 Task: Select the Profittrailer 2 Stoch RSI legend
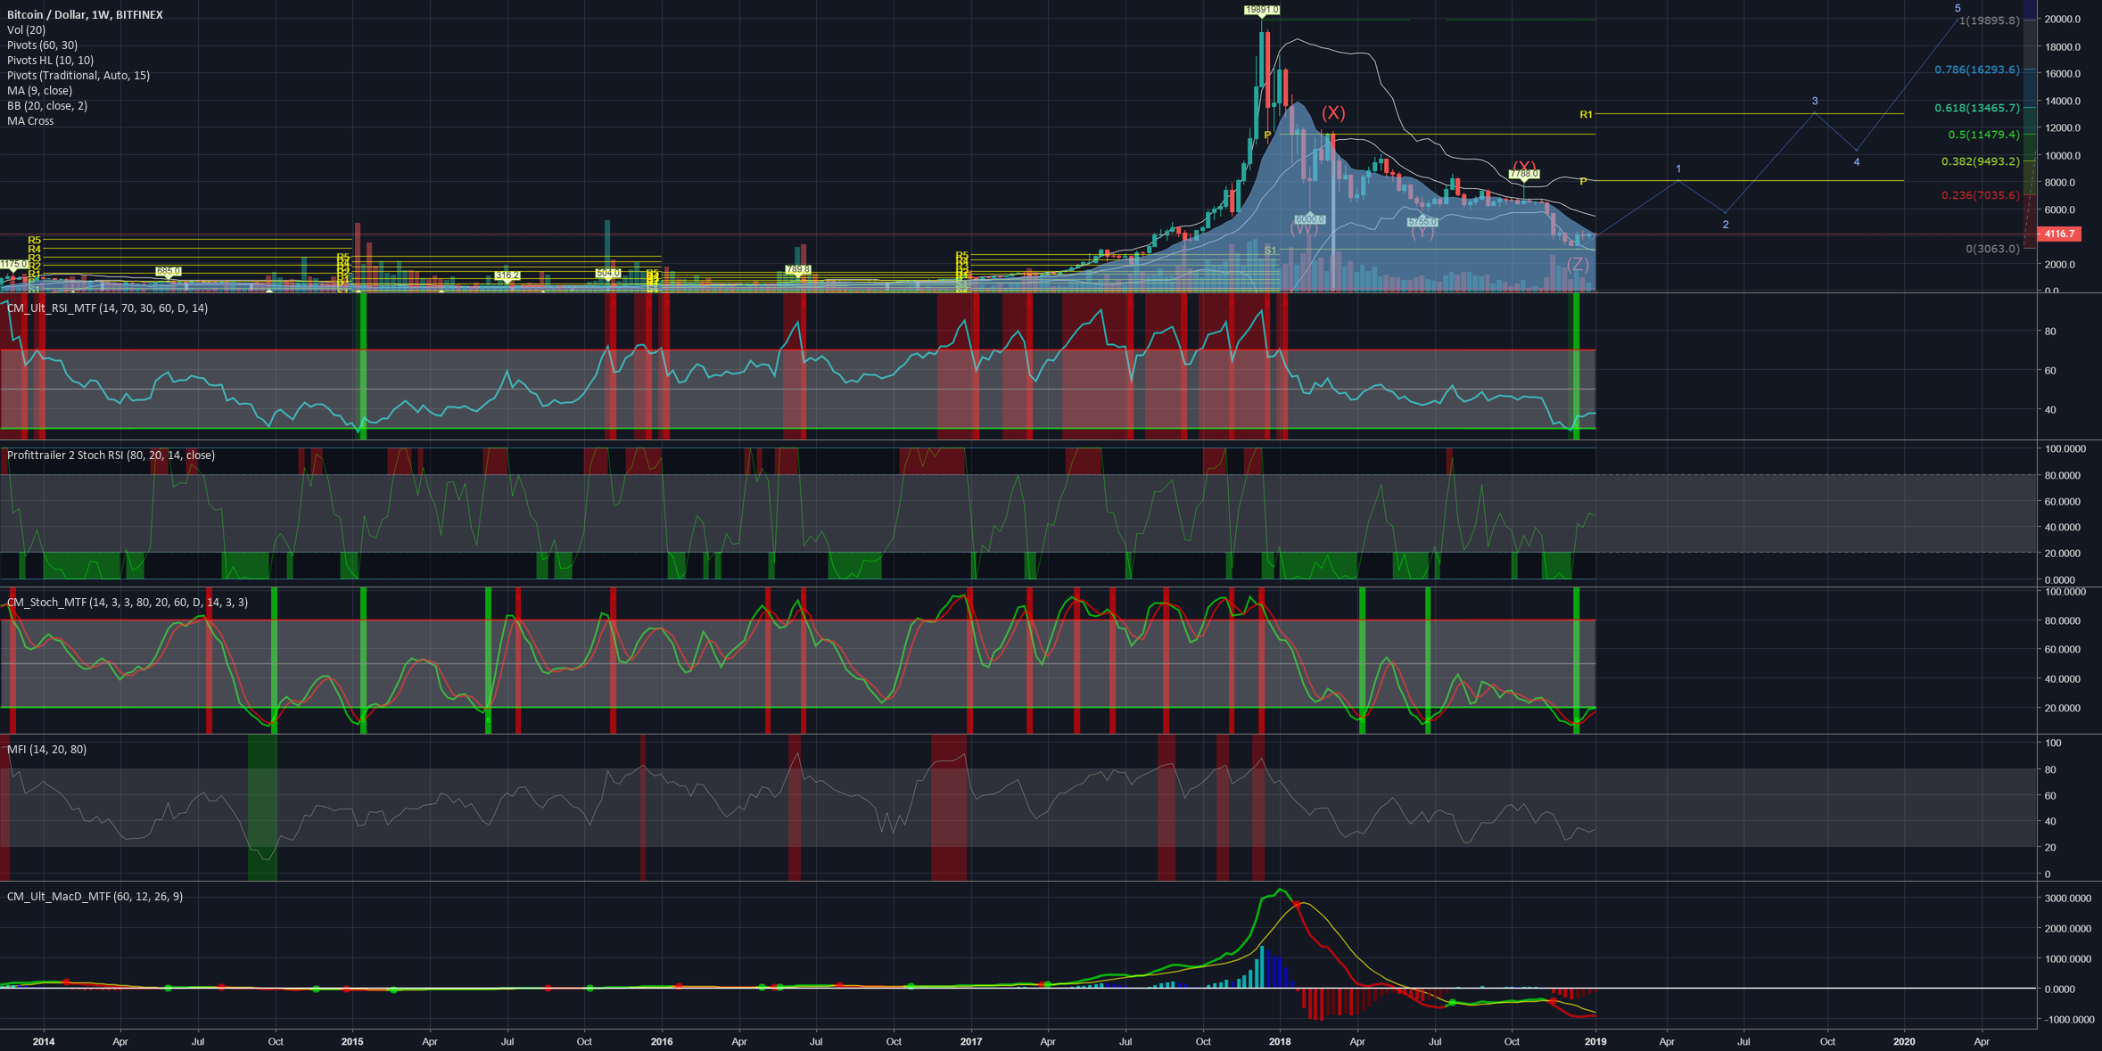click(x=110, y=454)
